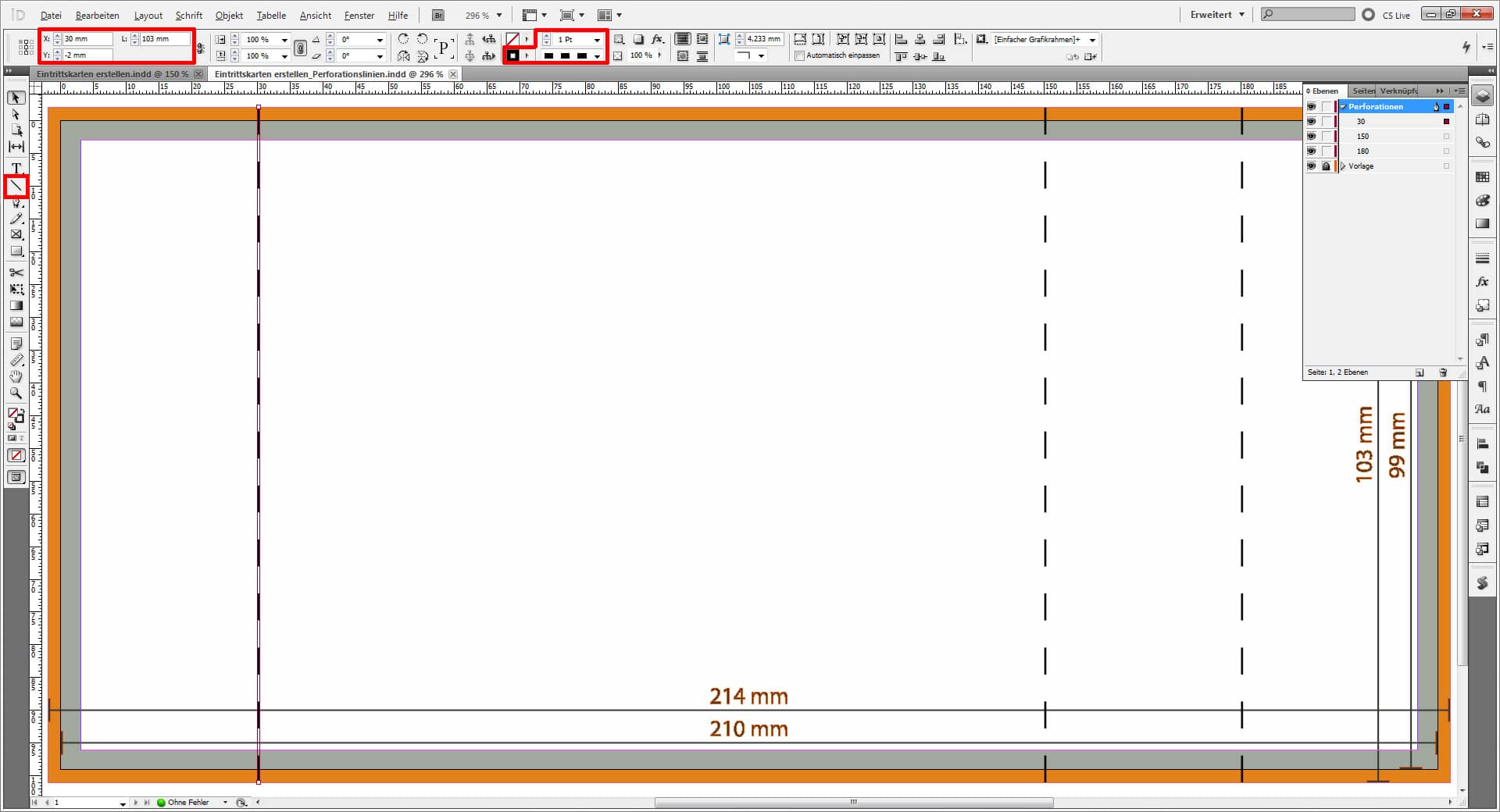Open the stroke weight dropdown showing 1 Pt

point(597,39)
